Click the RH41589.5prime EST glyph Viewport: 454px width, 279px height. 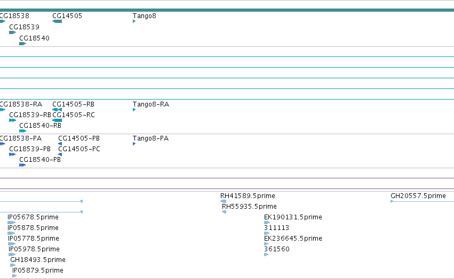(x=223, y=201)
